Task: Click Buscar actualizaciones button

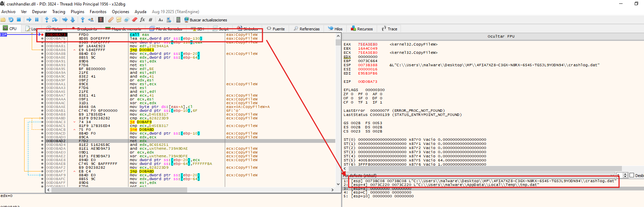Action: click(x=206, y=20)
